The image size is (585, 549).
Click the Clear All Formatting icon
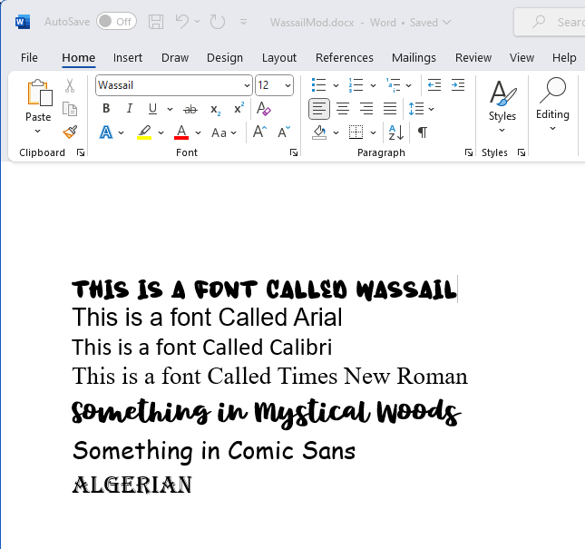point(264,109)
